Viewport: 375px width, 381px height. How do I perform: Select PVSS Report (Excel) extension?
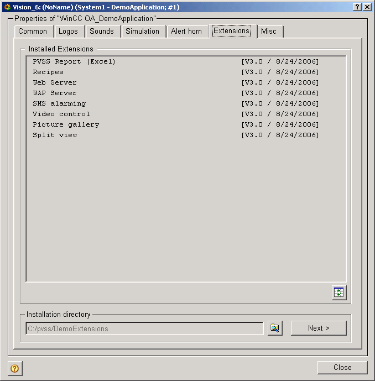coord(74,61)
